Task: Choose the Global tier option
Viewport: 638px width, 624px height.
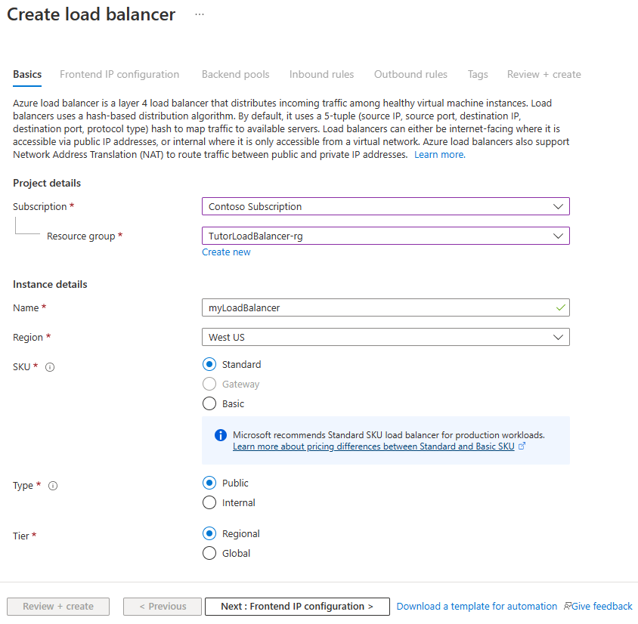Action: (x=209, y=553)
